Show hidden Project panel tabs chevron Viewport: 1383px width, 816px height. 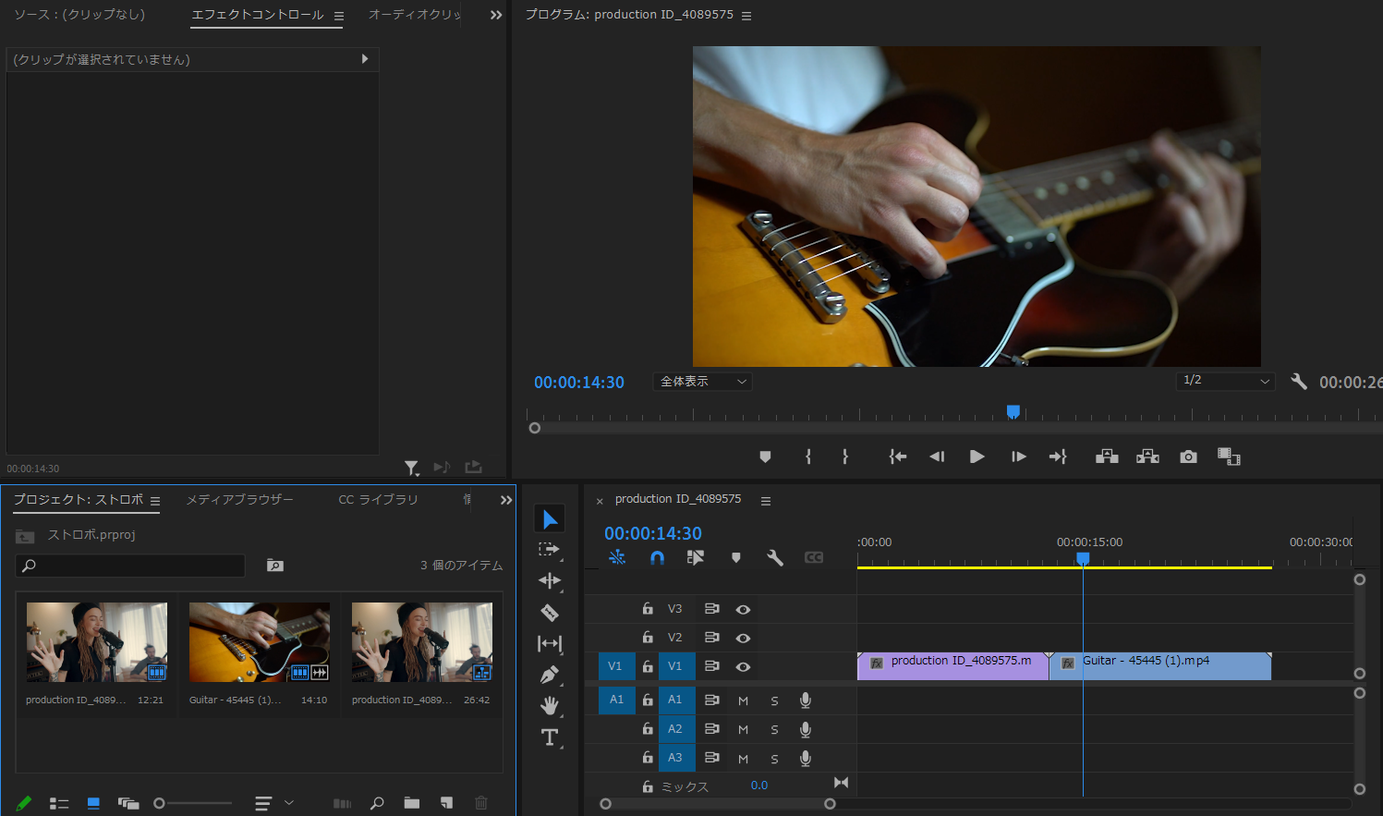[x=506, y=500]
